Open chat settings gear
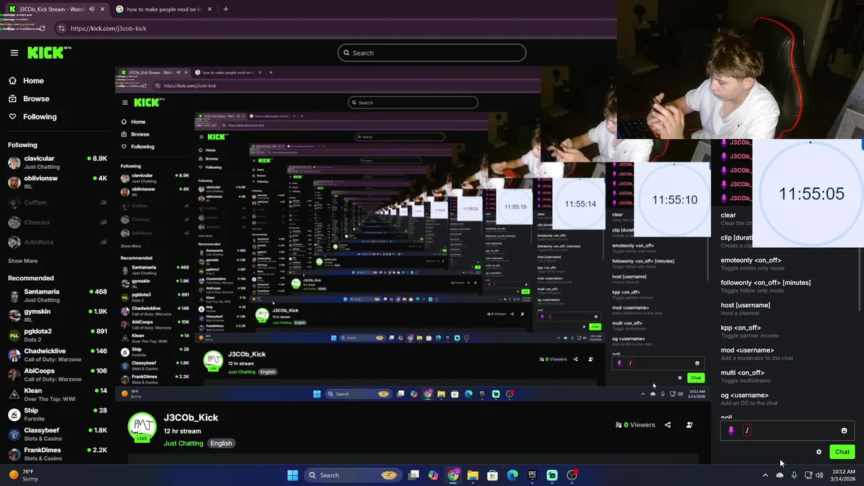Screen dimensions: 864x486 pyautogui.click(x=819, y=452)
